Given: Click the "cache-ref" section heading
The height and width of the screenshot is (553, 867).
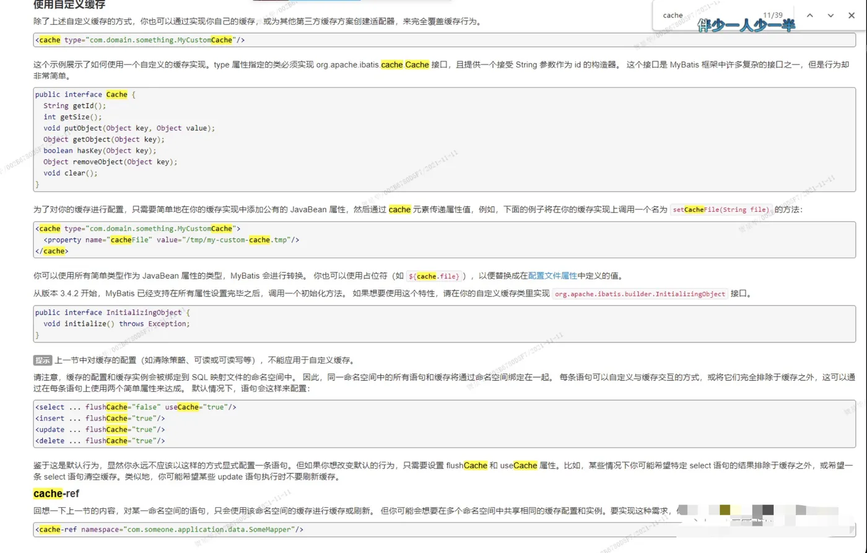Looking at the screenshot, I should coord(56,494).
